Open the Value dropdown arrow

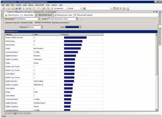coord(80,27)
